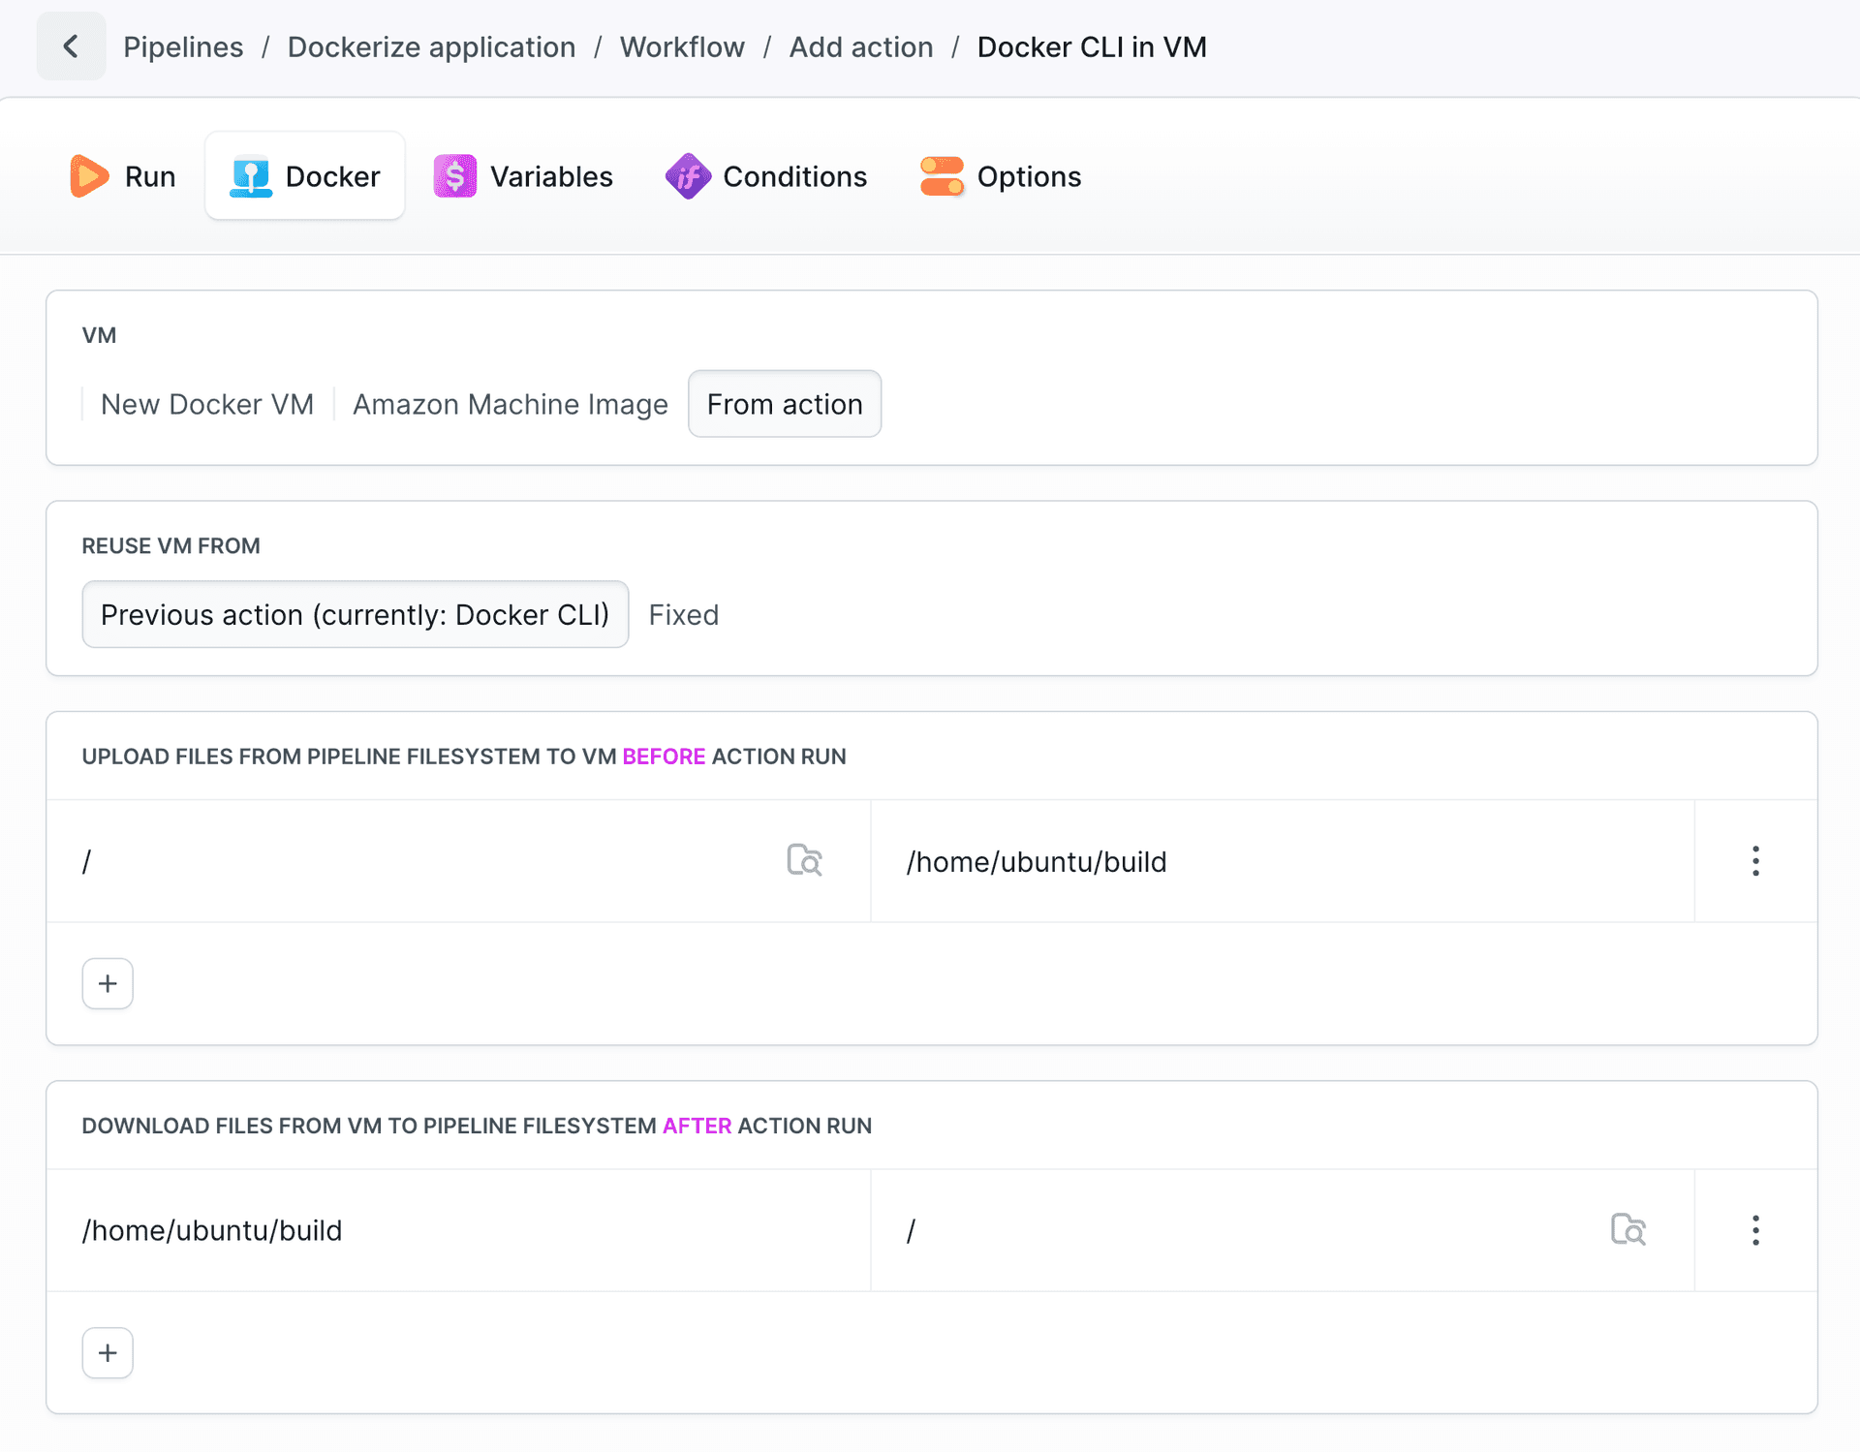Open three-dot menu for upload row

pyautogui.click(x=1755, y=861)
